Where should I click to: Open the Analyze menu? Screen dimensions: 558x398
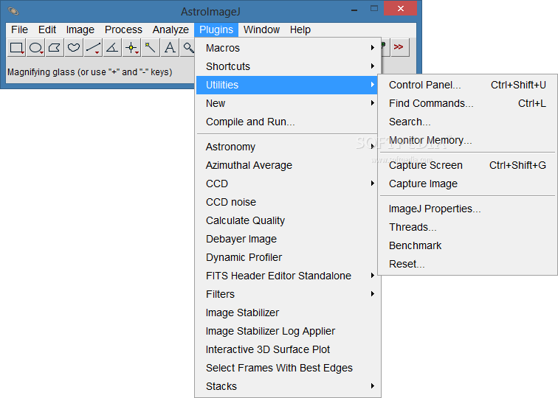coord(170,29)
